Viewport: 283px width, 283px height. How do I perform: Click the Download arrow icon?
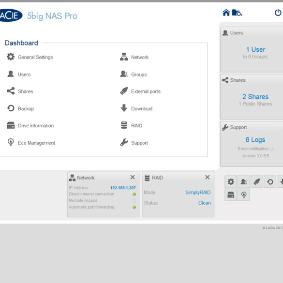tap(124, 108)
